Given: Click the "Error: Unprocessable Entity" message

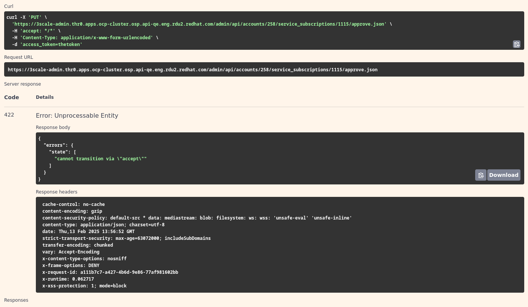Looking at the screenshot, I should (77, 116).
